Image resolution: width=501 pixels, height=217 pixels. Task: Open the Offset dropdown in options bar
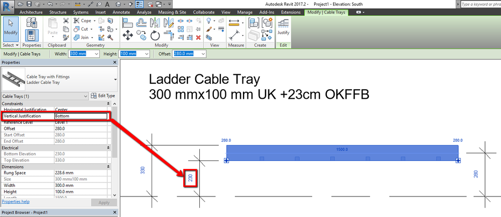[x=203, y=54]
